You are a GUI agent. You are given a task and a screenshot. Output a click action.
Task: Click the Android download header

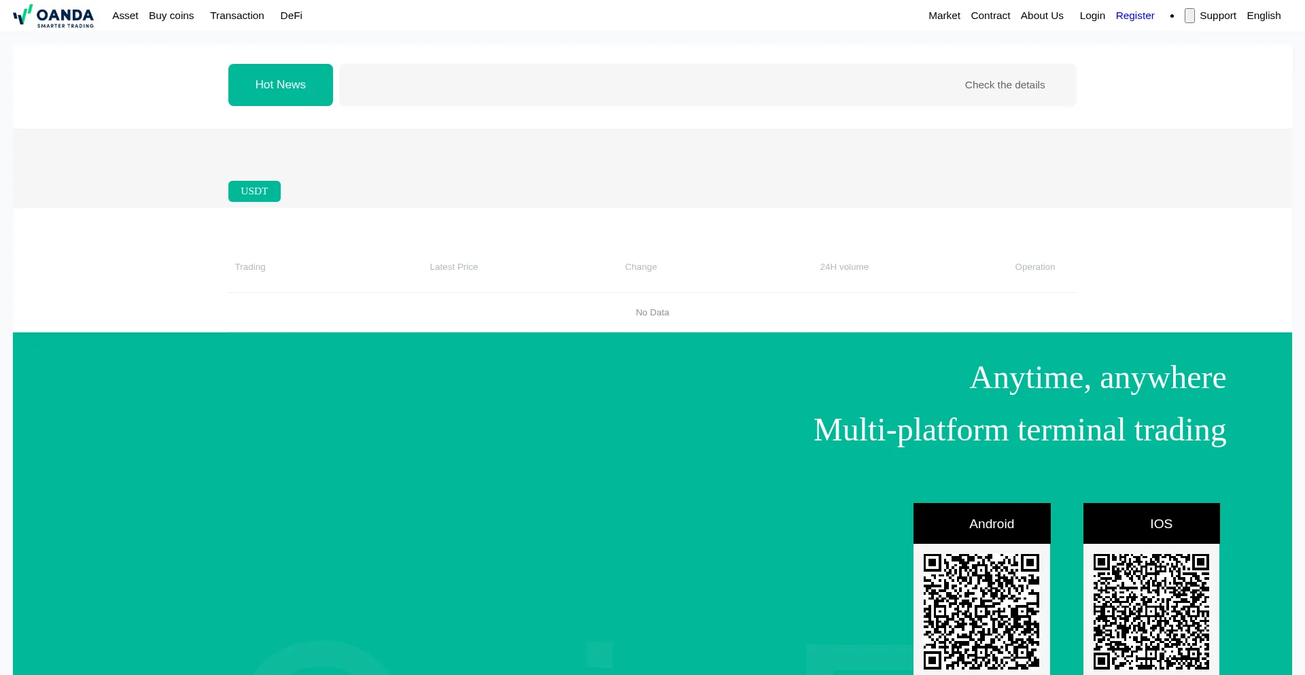(x=982, y=523)
